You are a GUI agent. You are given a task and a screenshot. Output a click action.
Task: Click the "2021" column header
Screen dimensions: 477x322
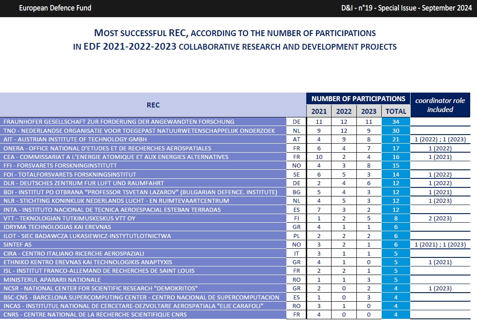319,111
